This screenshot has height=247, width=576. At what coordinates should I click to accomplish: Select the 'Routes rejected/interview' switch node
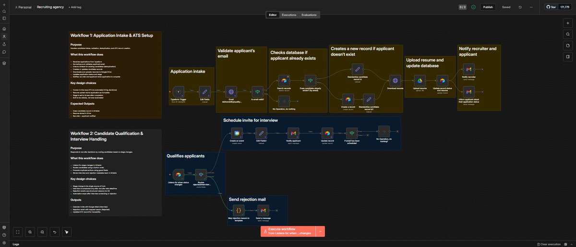tap(202, 175)
